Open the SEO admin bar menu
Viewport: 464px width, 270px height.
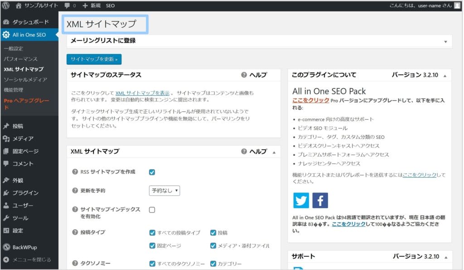tap(110, 5)
